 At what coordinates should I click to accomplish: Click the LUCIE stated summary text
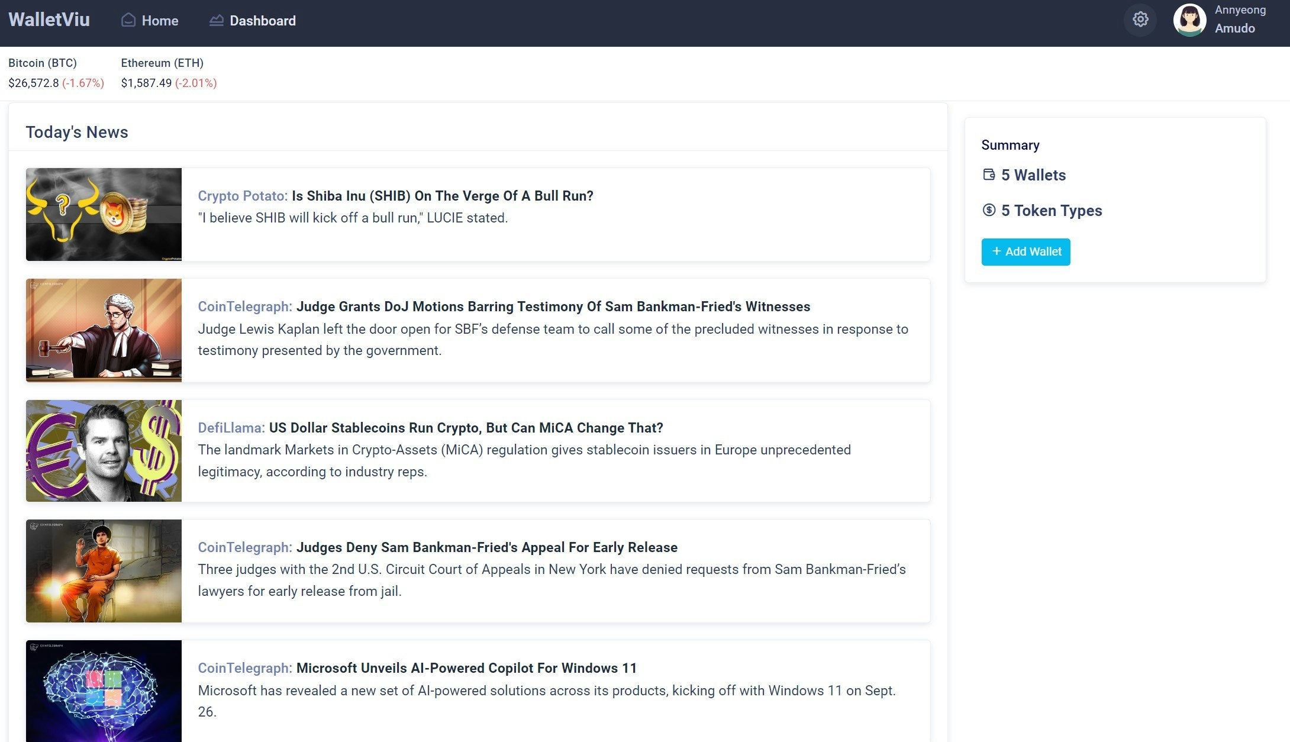353,218
